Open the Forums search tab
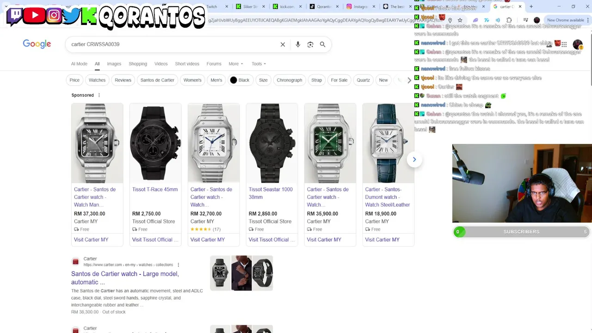The height and width of the screenshot is (333, 592). (x=214, y=64)
